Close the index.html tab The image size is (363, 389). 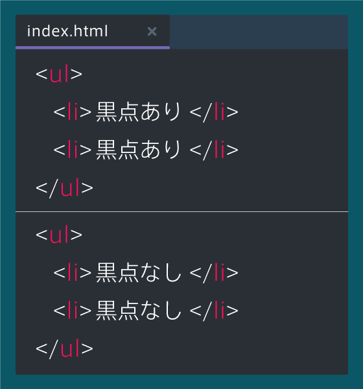pyautogui.click(x=152, y=32)
